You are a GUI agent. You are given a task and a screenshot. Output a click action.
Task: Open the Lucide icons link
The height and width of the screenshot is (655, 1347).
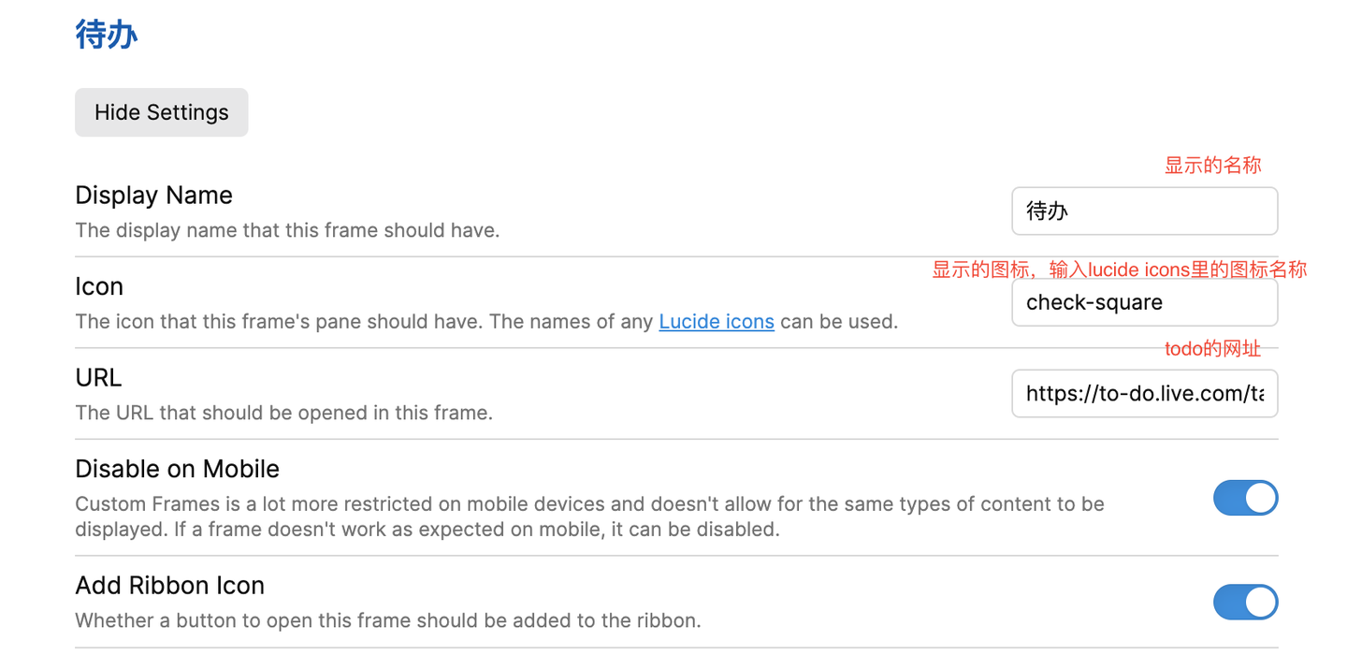(x=716, y=322)
